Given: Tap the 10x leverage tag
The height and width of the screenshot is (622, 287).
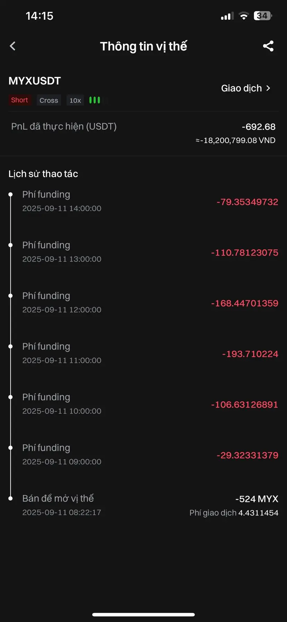Looking at the screenshot, I should click(x=75, y=100).
